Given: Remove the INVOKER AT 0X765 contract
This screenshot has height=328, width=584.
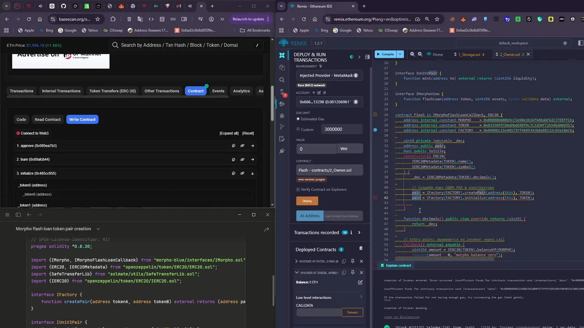Looking at the screenshot, I should (x=361, y=261).
